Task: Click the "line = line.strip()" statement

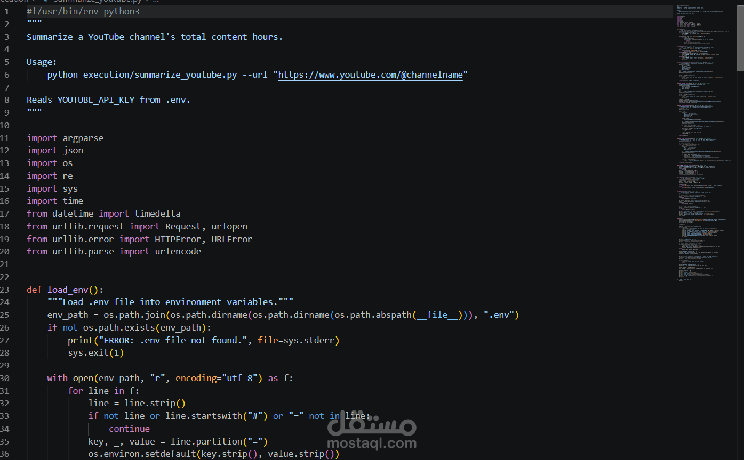Action: [x=137, y=404]
